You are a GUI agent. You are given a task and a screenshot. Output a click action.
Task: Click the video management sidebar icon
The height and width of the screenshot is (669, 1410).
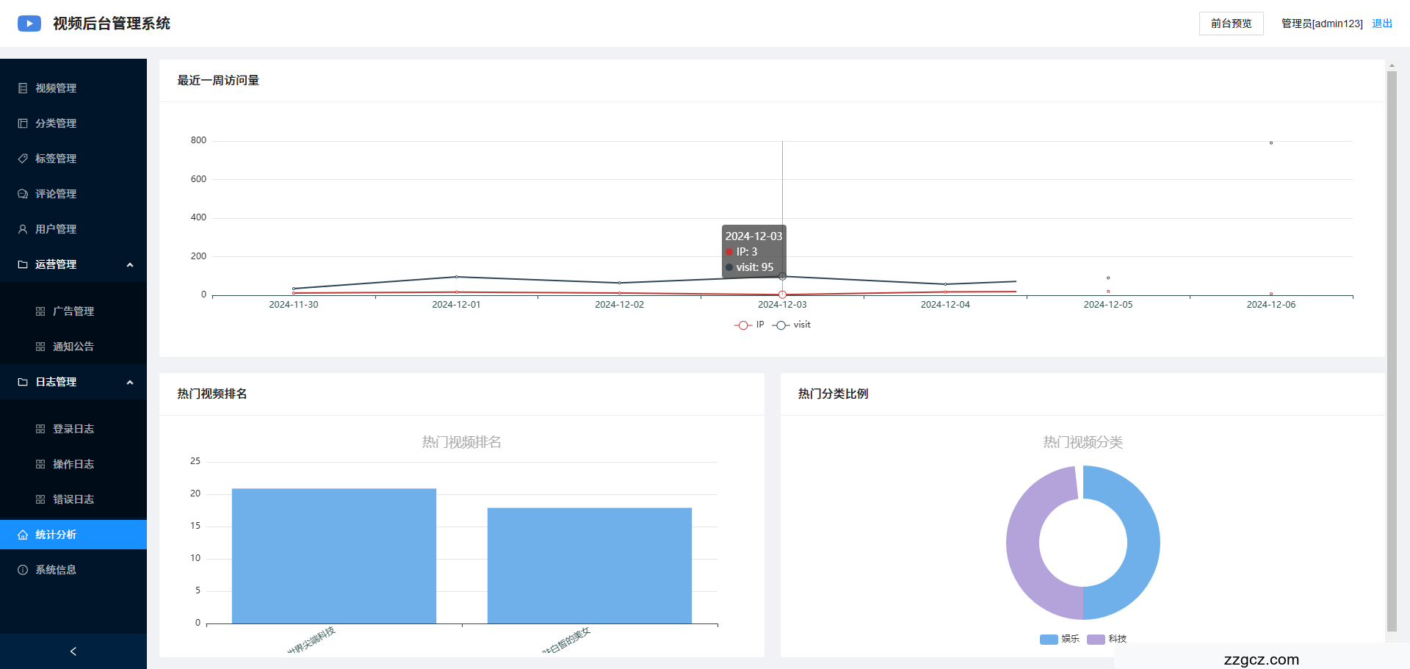tap(23, 88)
